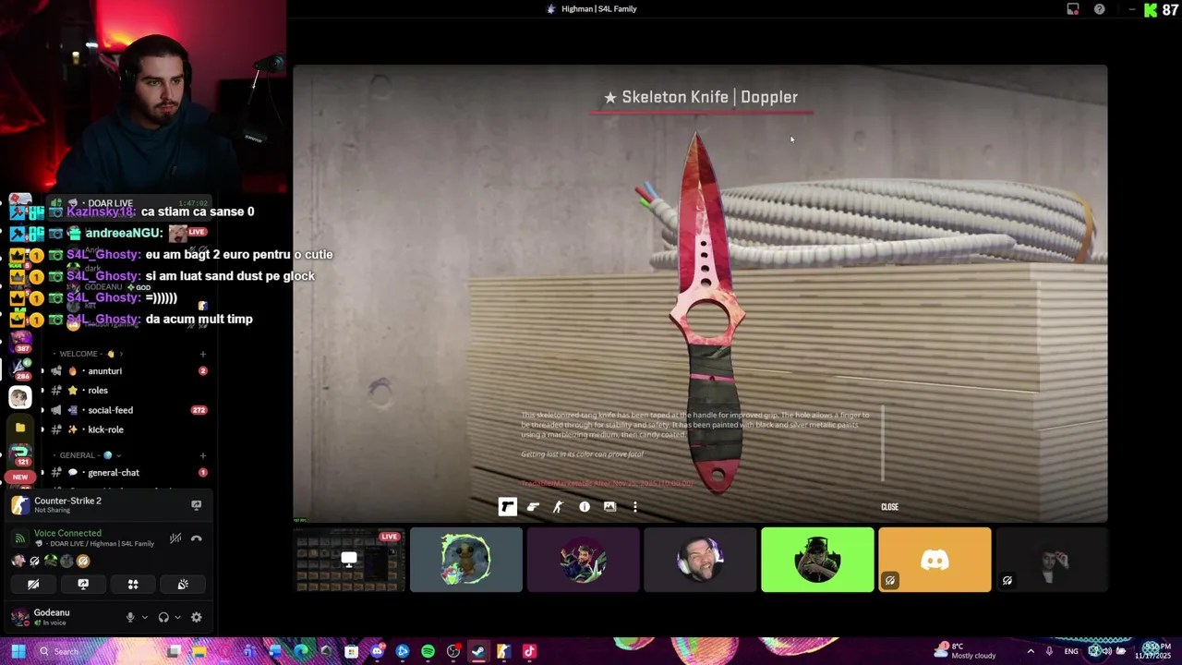Click the andreeaNGU username in chat
1182x665 pixels.
[124, 233]
